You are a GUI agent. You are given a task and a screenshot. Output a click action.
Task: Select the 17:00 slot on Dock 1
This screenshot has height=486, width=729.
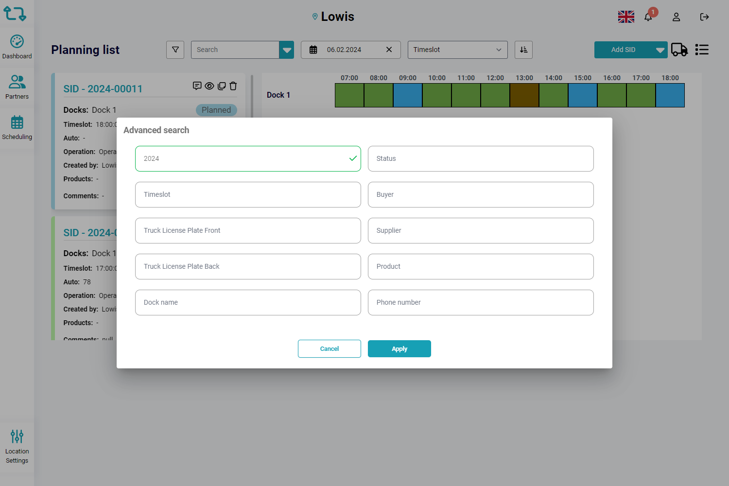click(641, 95)
